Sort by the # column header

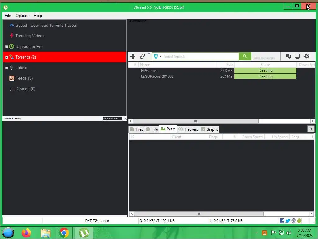134,65
